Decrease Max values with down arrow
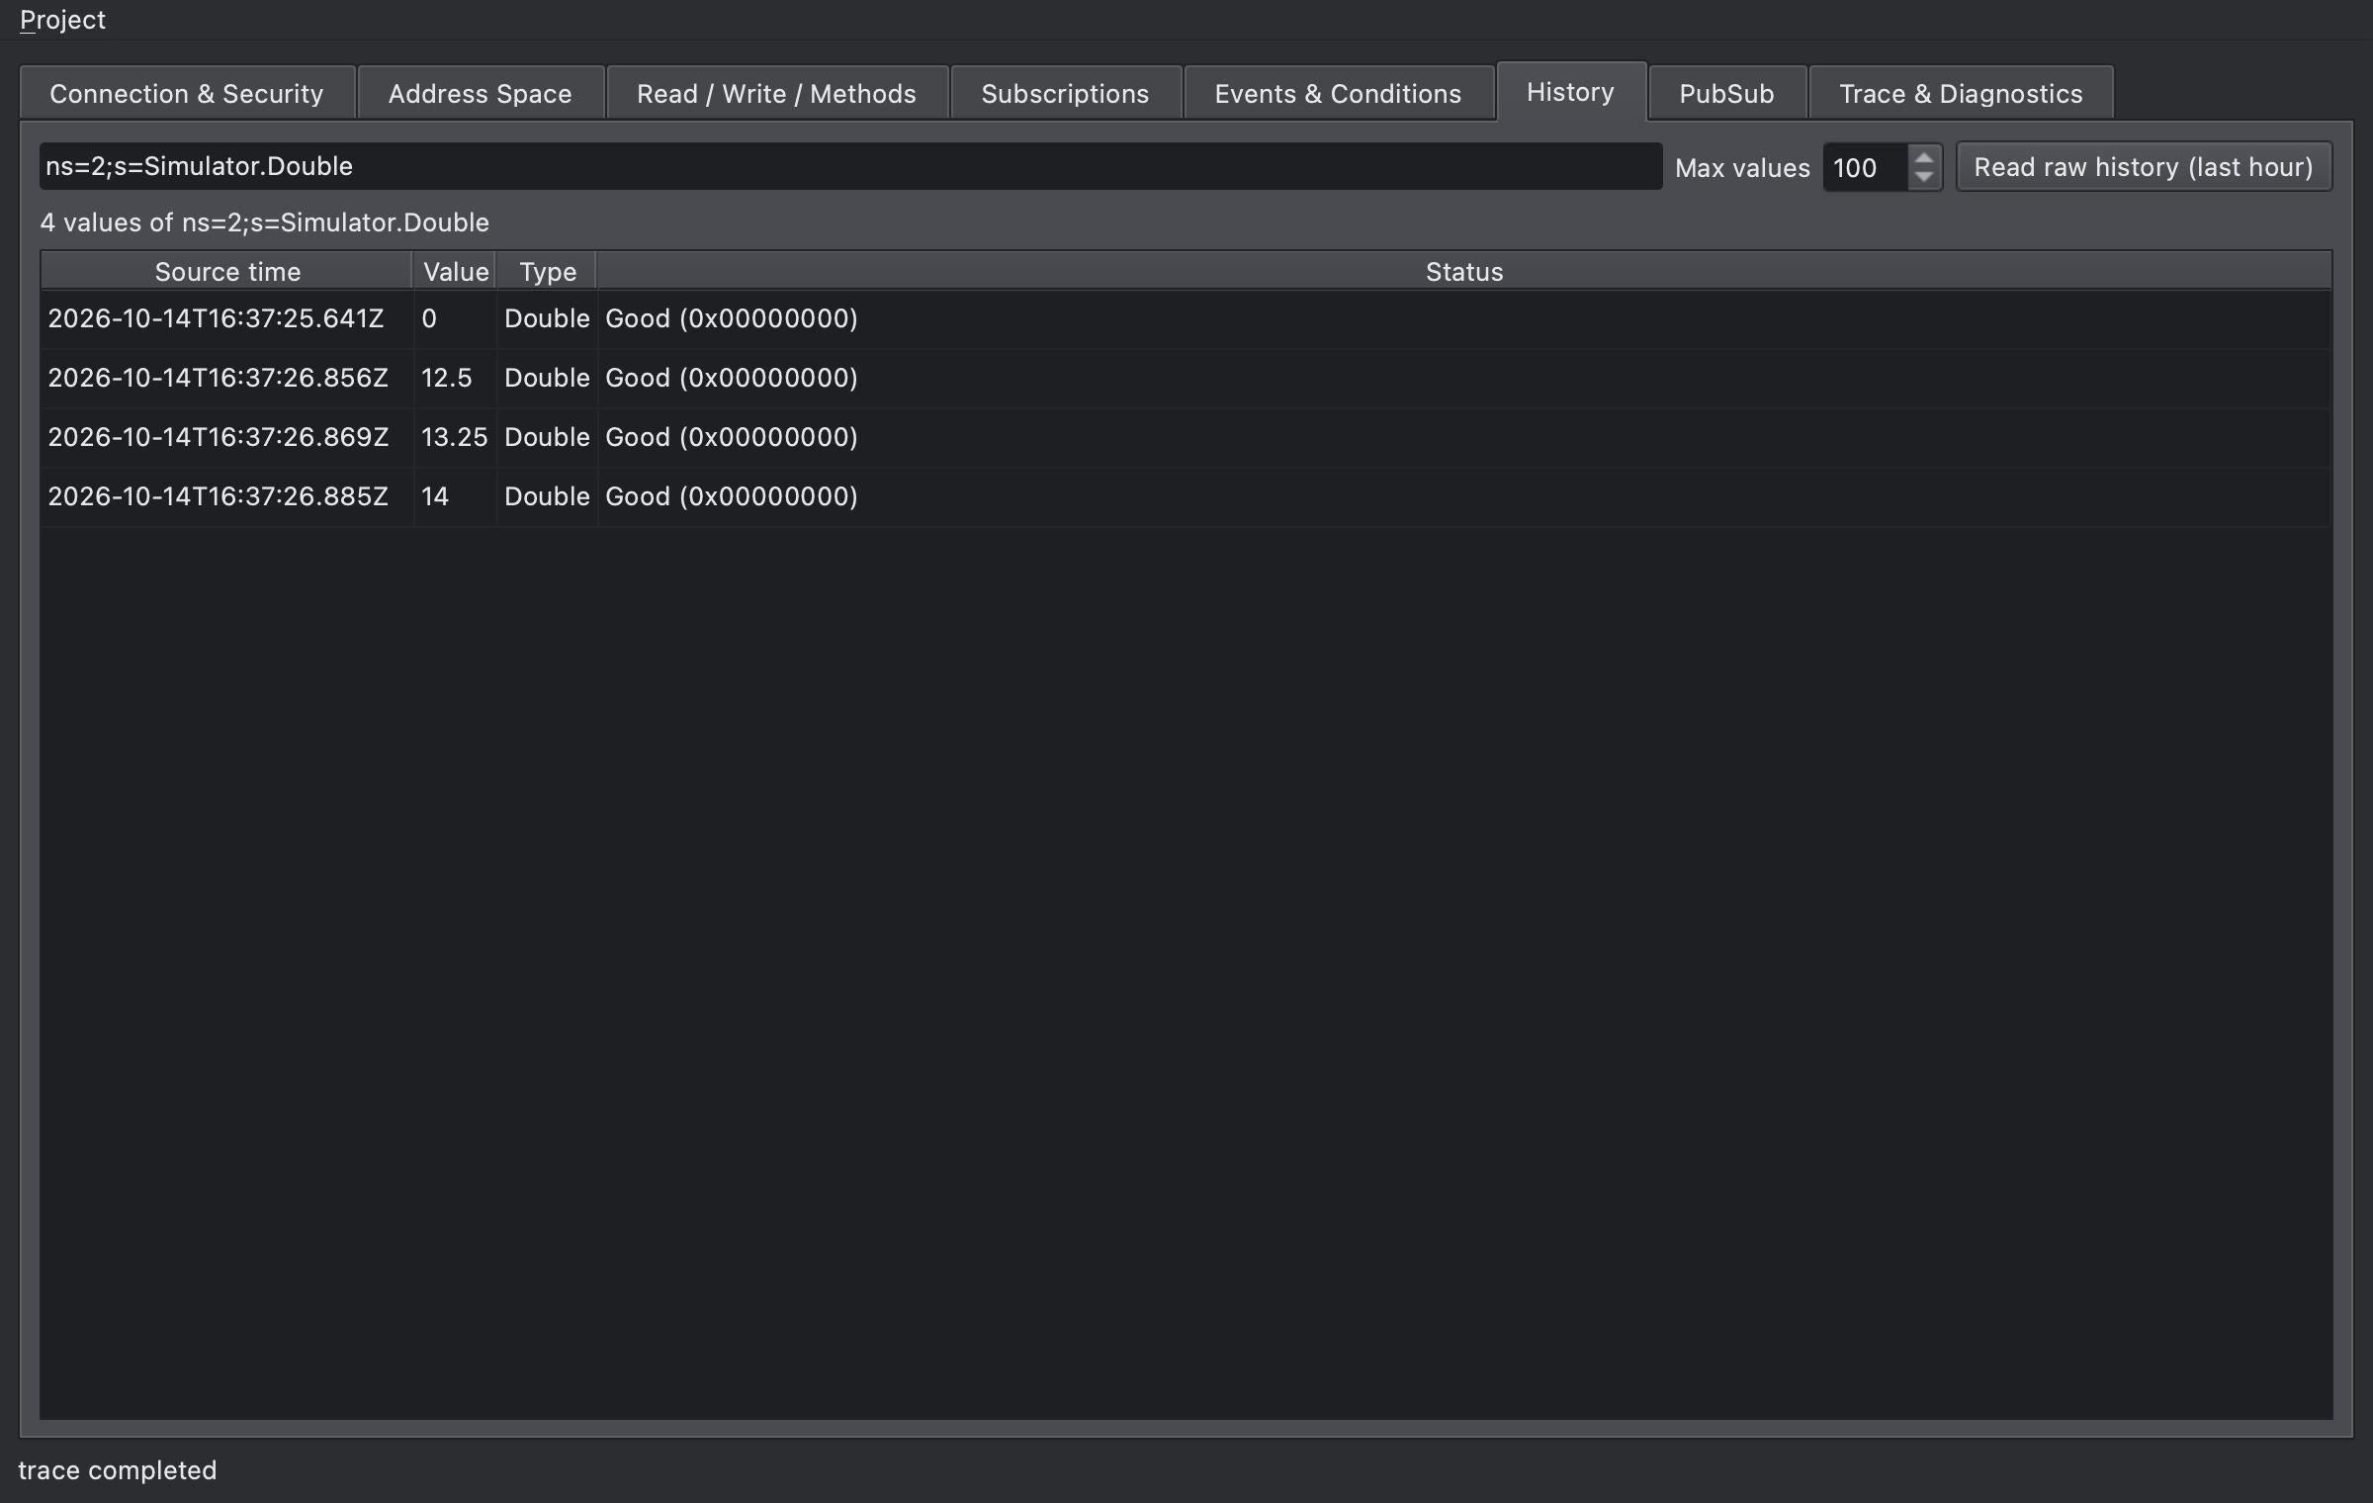The width and height of the screenshot is (2373, 1503). coord(1923,178)
